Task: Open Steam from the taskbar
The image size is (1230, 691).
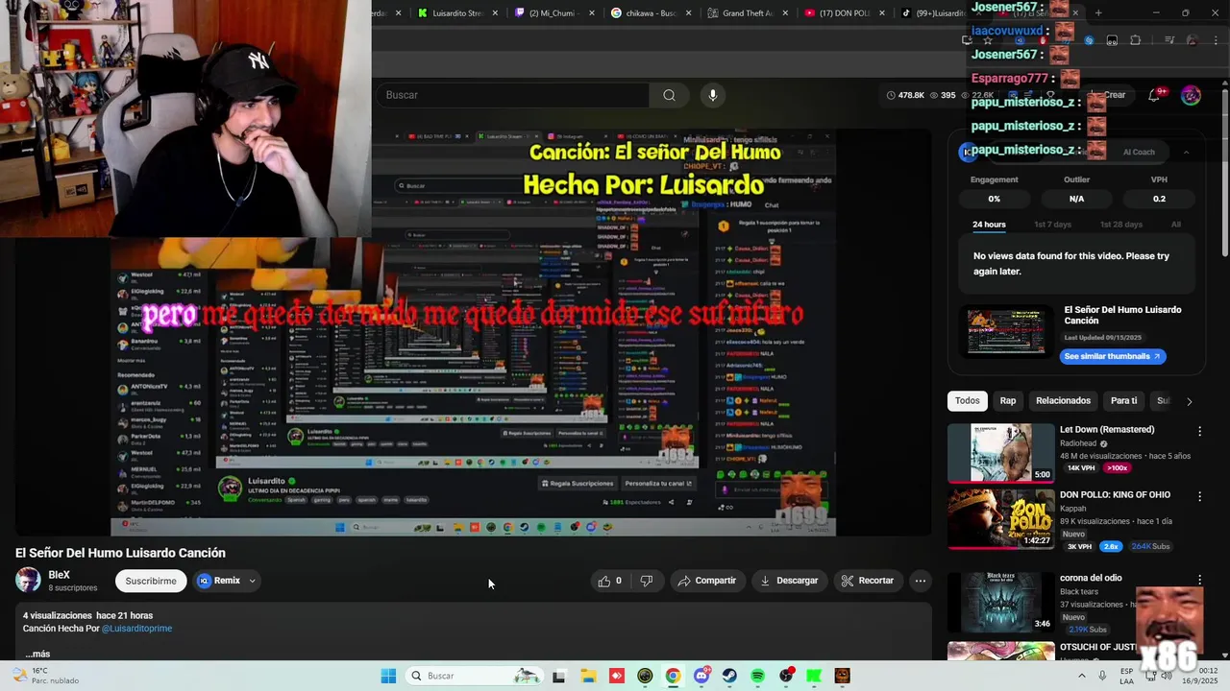Action: [729, 676]
